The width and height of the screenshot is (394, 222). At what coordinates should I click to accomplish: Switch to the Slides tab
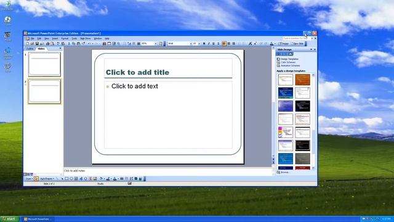[41, 49]
